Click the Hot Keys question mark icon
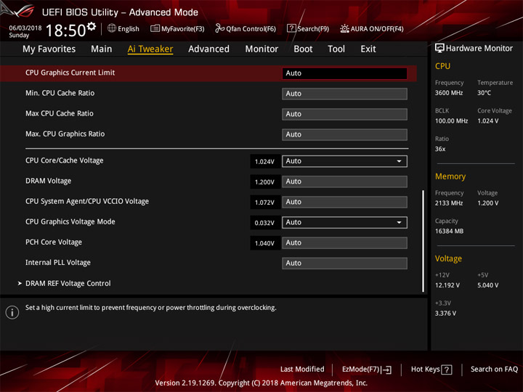The height and width of the screenshot is (392, 523). tap(447, 369)
